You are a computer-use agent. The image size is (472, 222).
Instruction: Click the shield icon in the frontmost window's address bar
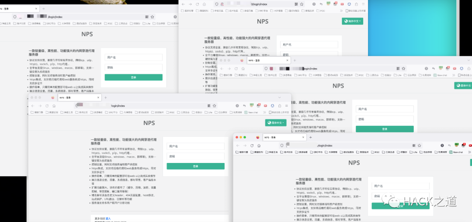[x=282, y=145]
